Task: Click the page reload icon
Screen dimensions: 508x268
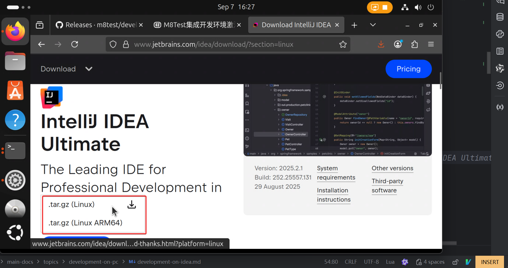Action: pos(75,44)
